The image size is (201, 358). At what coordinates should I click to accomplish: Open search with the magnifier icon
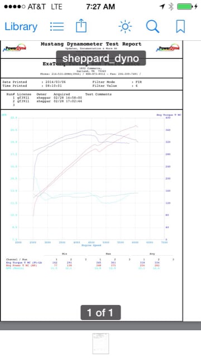click(x=152, y=26)
